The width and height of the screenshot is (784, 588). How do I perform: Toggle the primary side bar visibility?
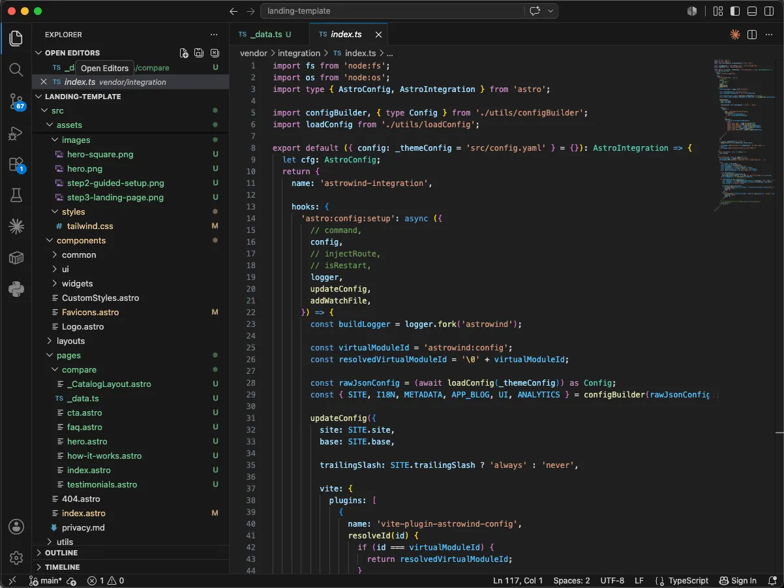[x=735, y=11]
